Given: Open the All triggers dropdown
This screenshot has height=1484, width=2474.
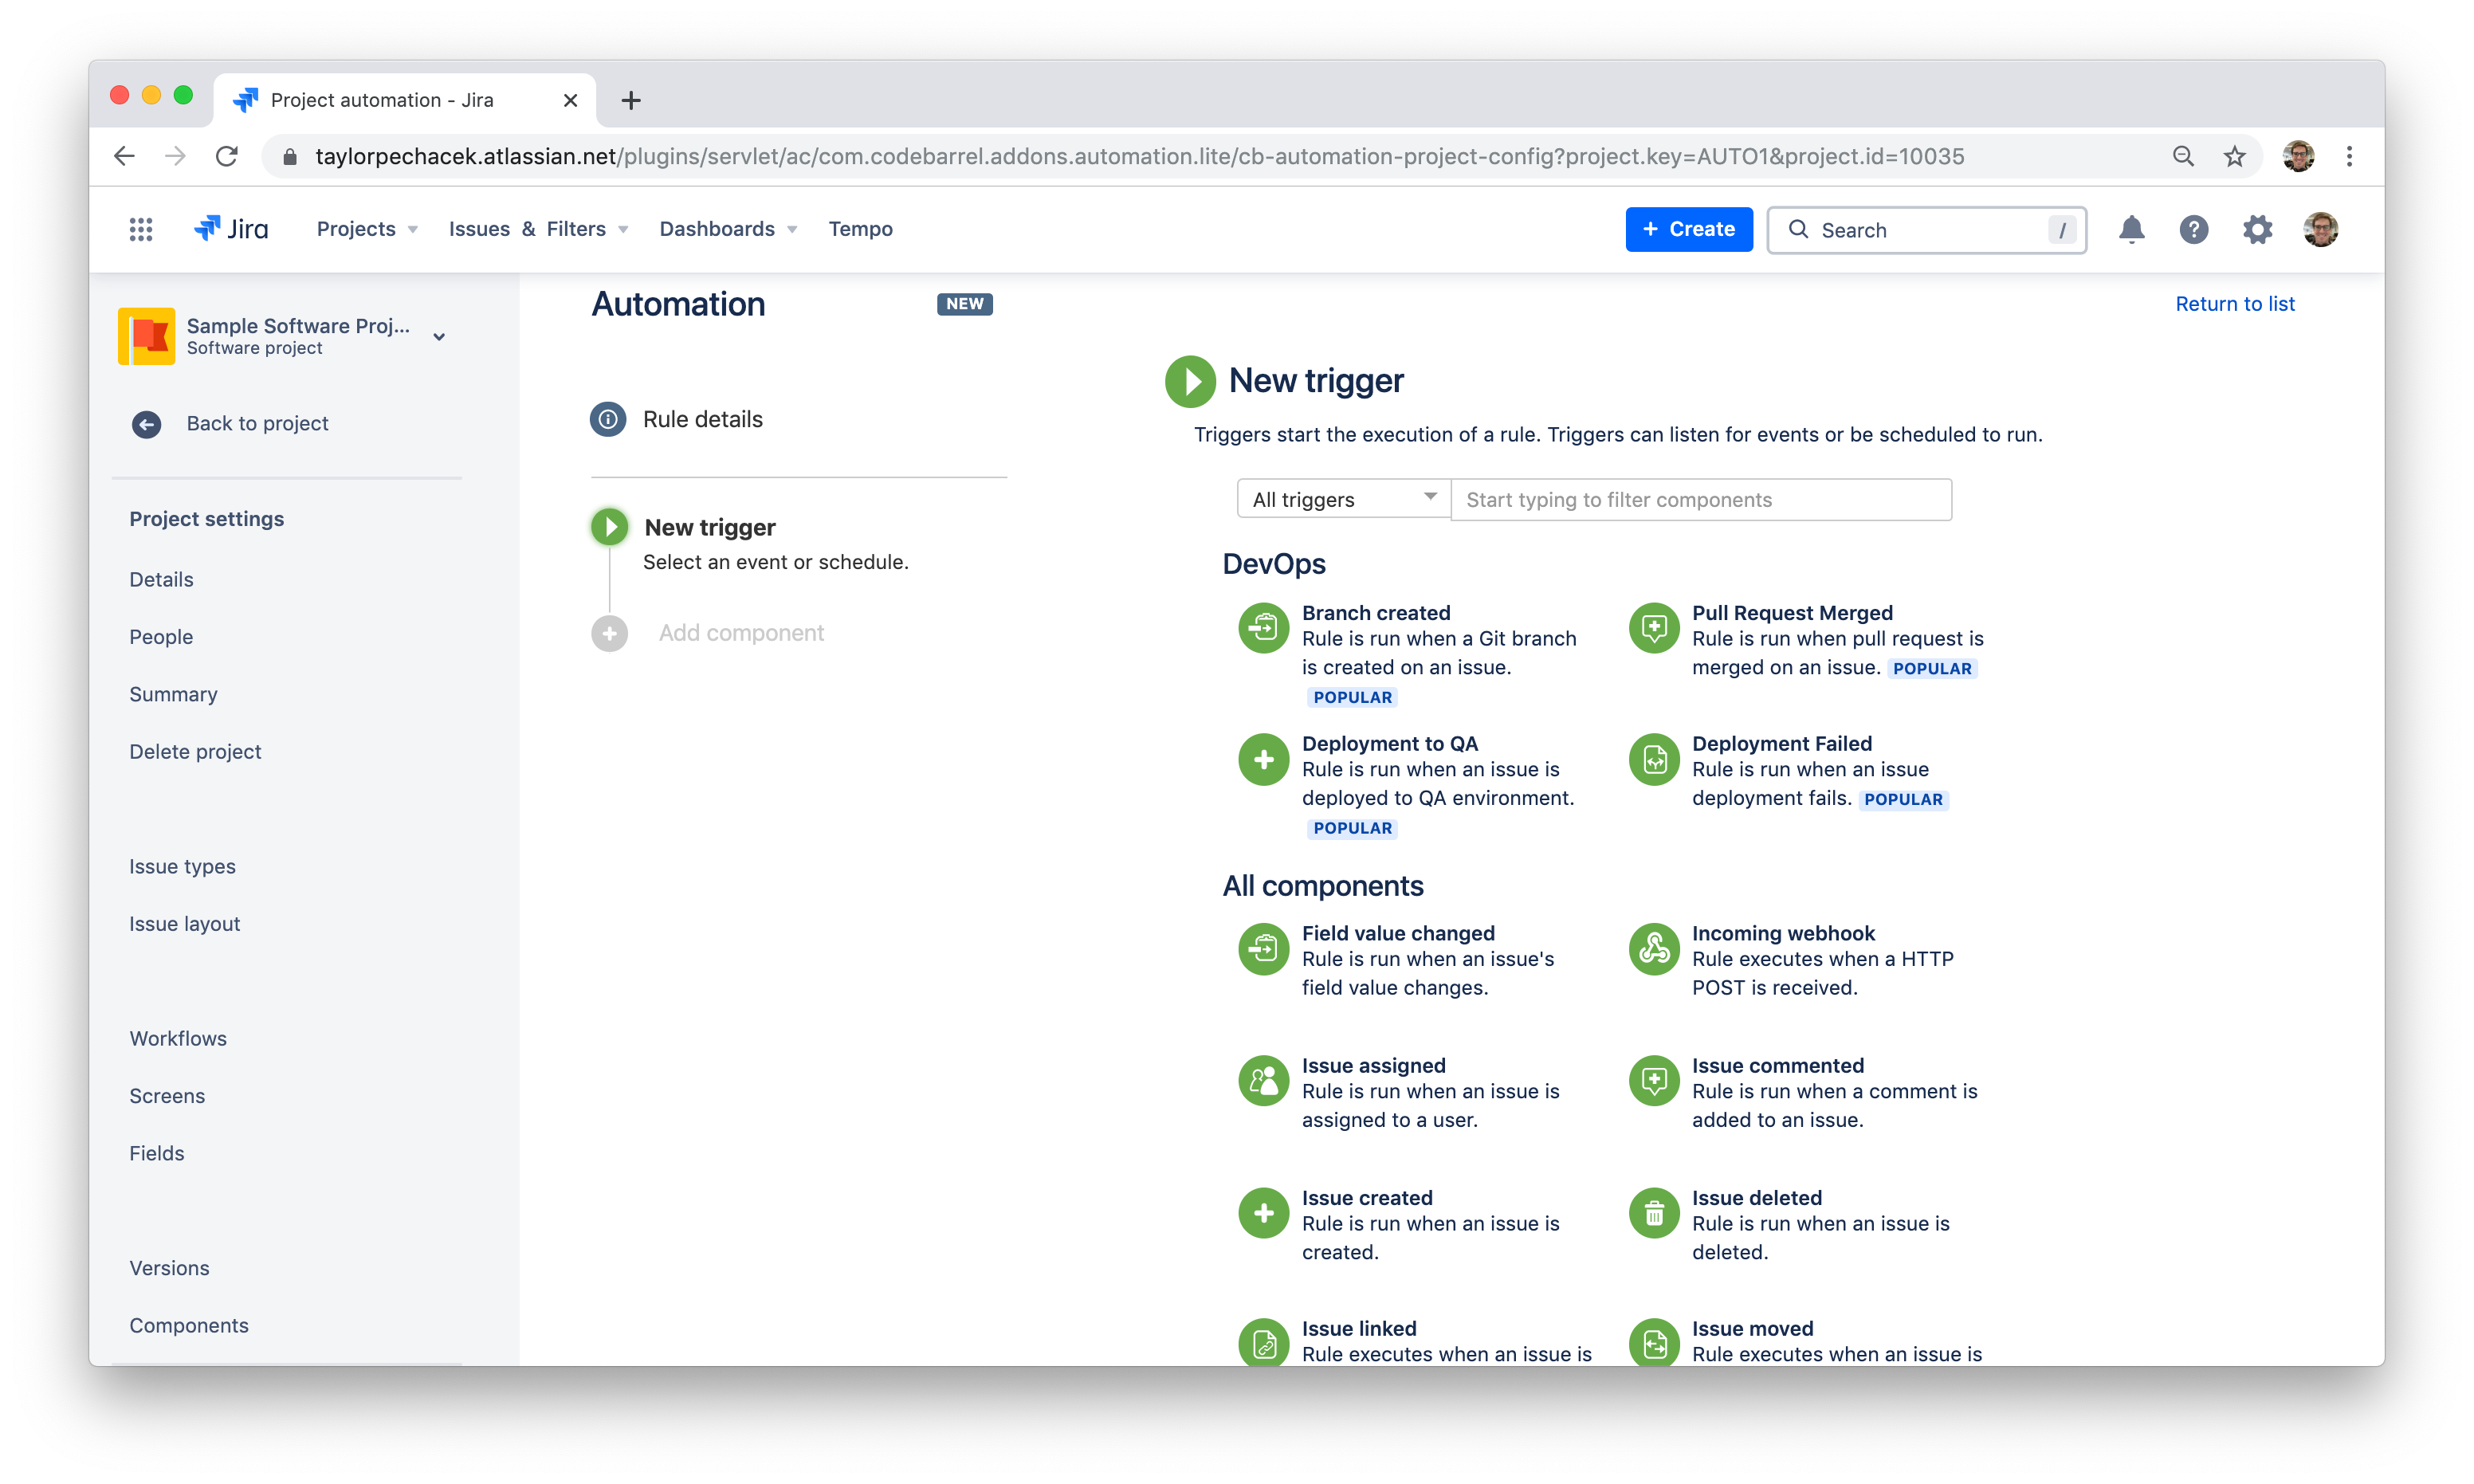Looking at the screenshot, I should tap(1342, 499).
